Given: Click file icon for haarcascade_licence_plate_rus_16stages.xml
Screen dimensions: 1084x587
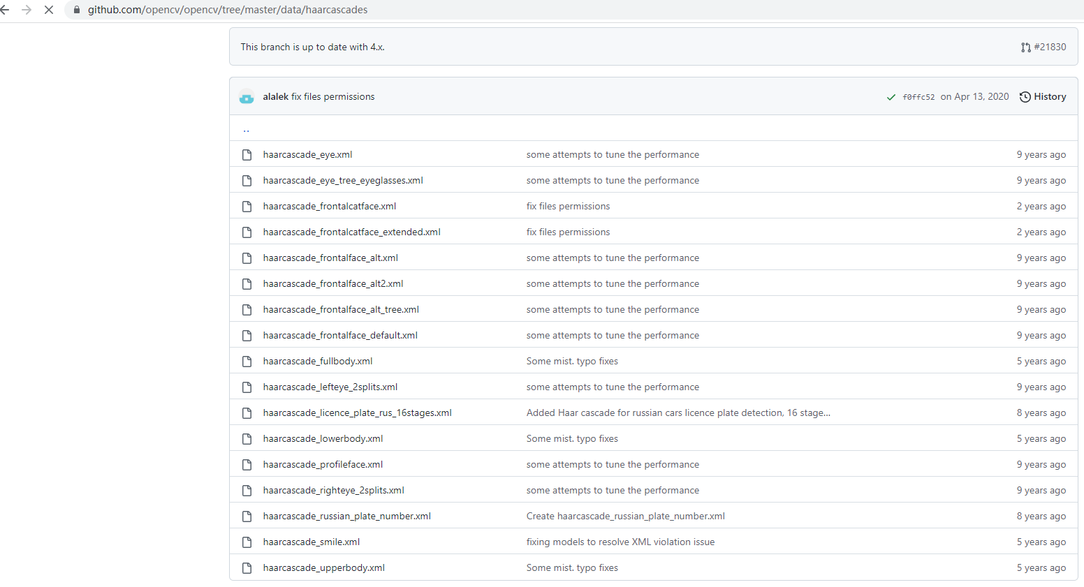Looking at the screenshot, I should pos(247,413).
